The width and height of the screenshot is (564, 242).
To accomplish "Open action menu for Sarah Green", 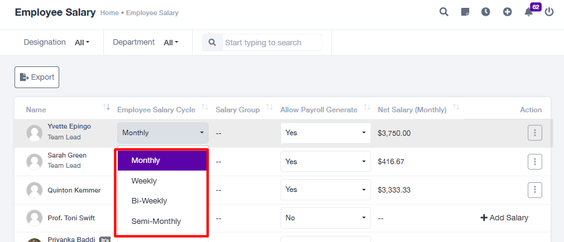I will tap(535, 162).
